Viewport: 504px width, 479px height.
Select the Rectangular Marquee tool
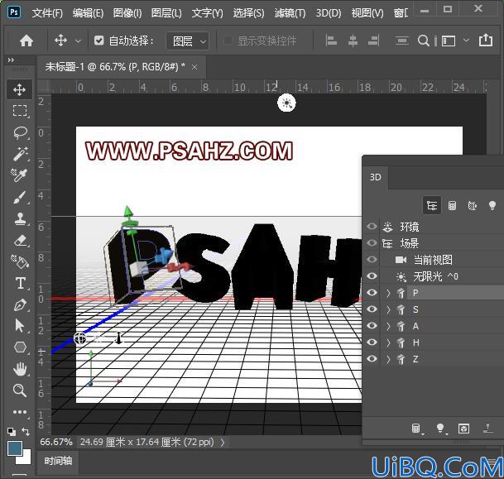(20, 111)
